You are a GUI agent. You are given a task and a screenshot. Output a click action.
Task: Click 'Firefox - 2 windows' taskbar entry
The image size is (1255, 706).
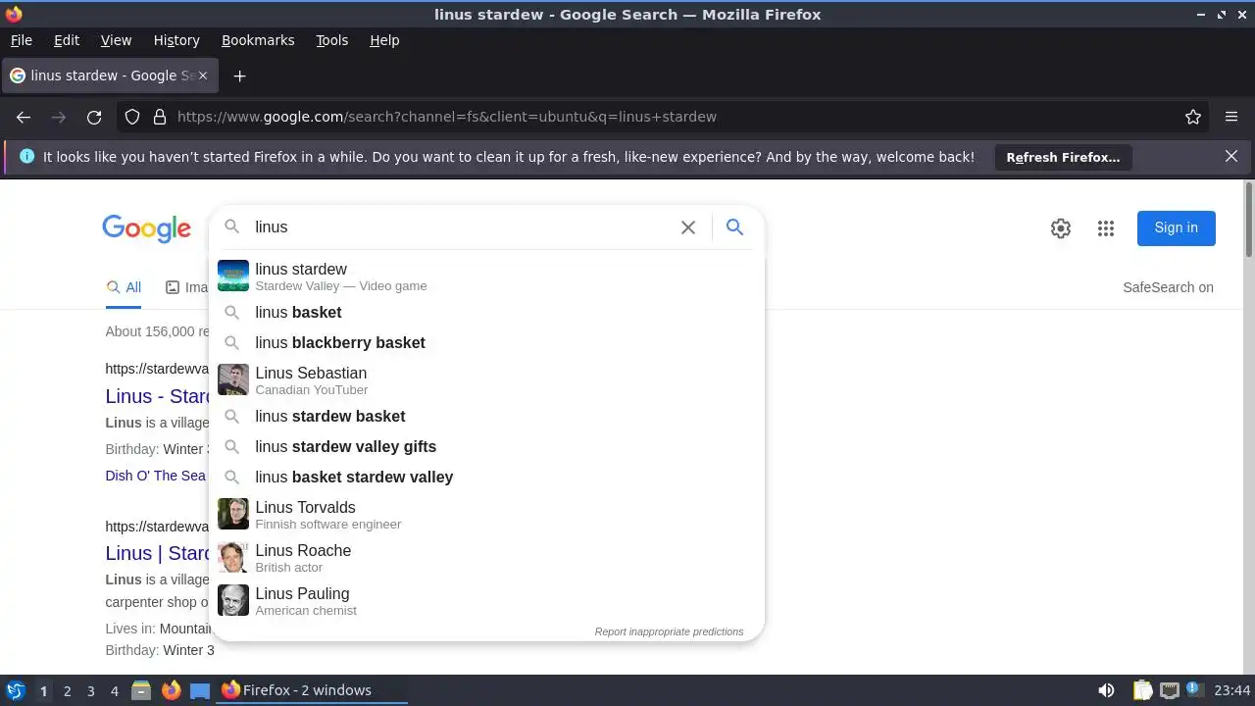click(x=312, y=690)
